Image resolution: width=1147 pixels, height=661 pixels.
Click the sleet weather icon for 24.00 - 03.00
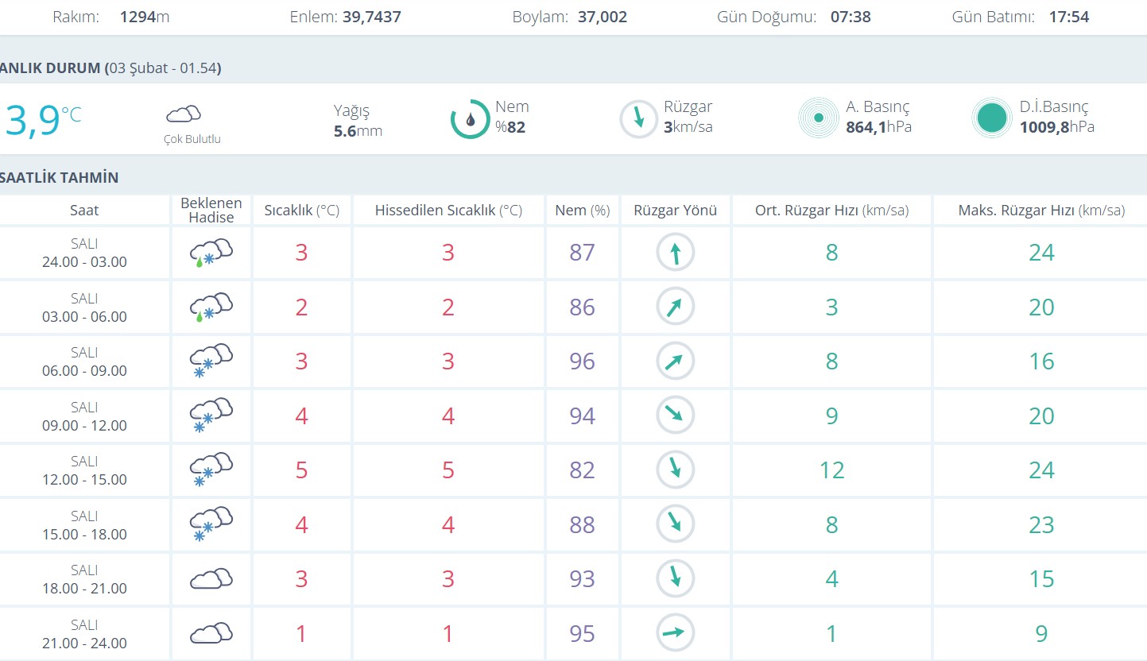coord(211,253)
